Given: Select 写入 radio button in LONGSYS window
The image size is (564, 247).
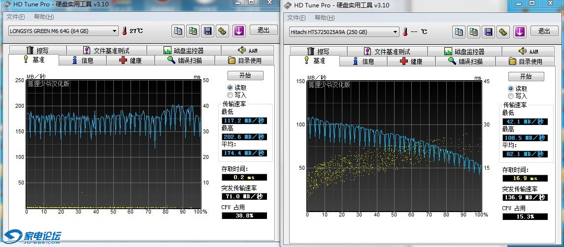Looking at the screenshot, I should (230, 94).
